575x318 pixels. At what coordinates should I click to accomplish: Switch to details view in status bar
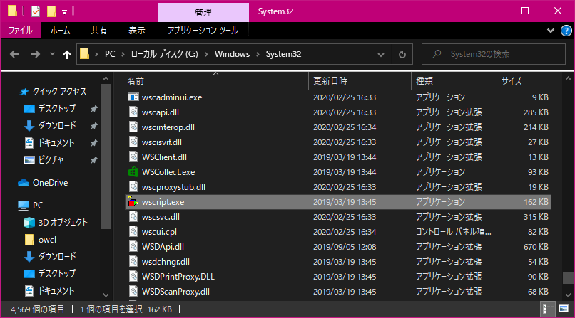tap(547, 309)
